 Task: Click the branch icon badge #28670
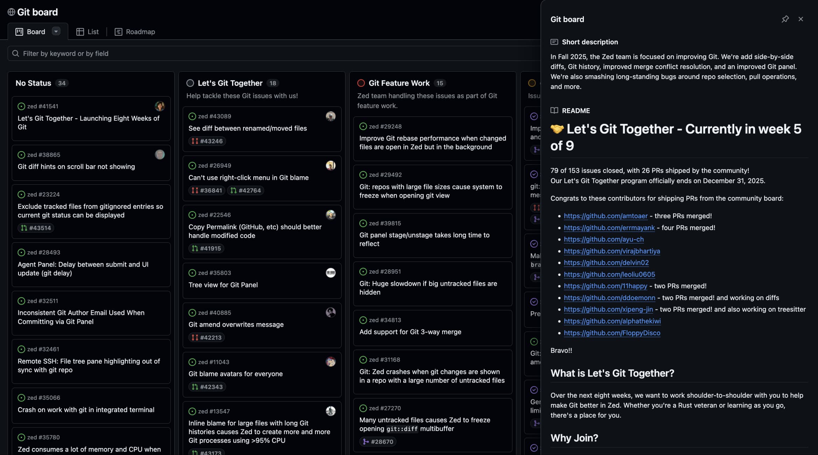[378, 441]
